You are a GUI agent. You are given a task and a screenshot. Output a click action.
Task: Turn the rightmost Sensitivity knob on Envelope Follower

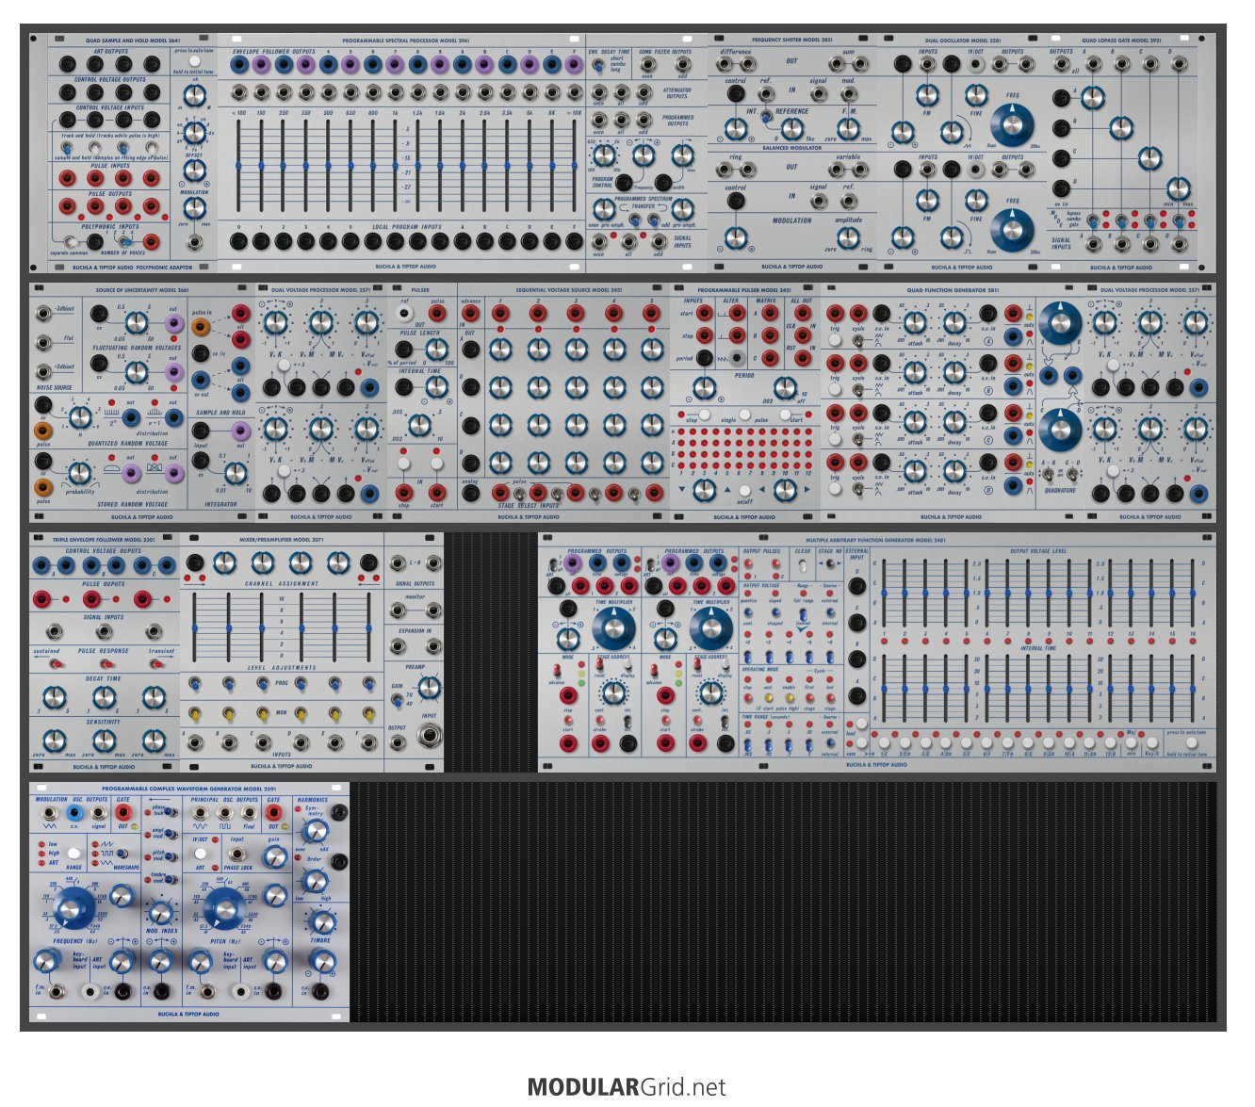click(x=154, y=741)
